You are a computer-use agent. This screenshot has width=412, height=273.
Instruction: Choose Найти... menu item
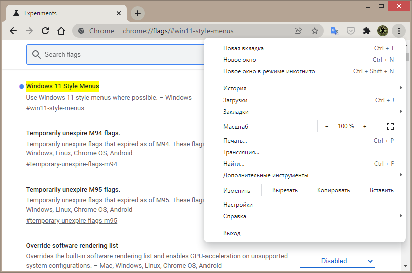tap(305, 164)
